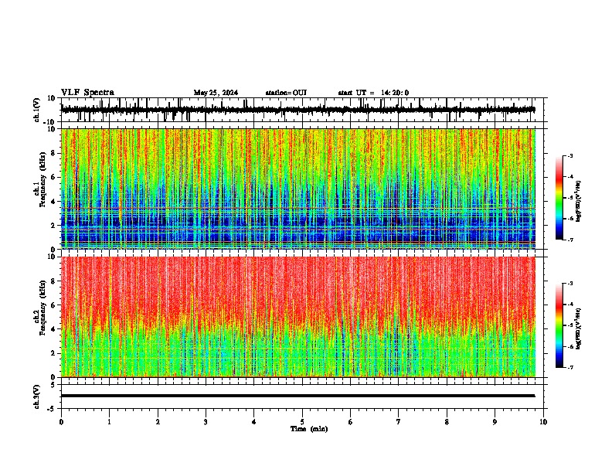Click the 'Time (min)' axis label
The height and width of the screenshot is (473, 612).
[x=309, y=429]
